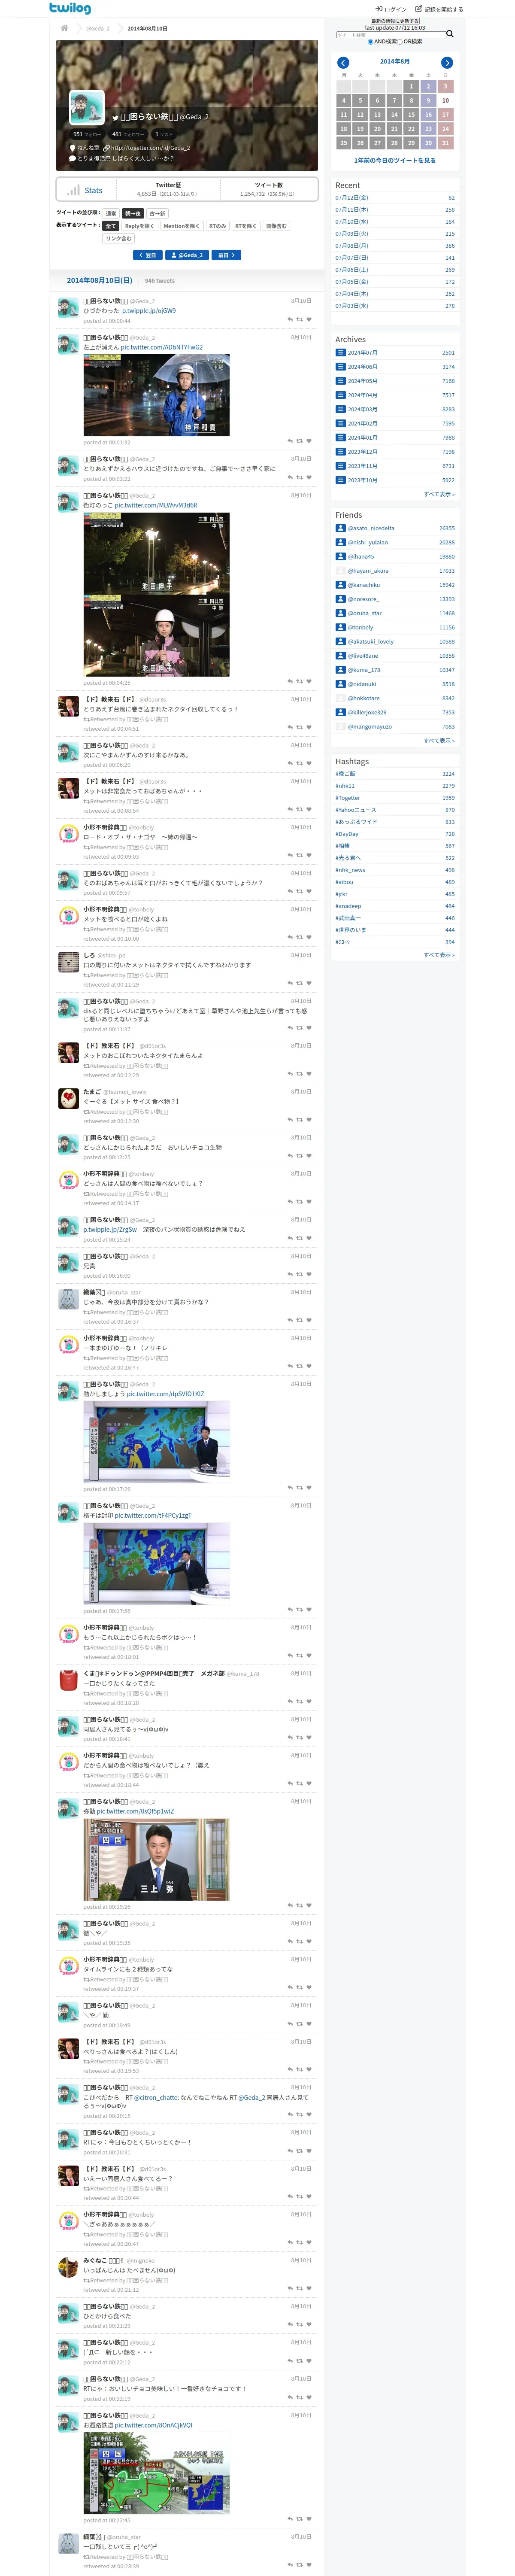Go to next month in calendar
This screenshot has width=515, height=2576.
pyautogui.click(x=447, y=63)
